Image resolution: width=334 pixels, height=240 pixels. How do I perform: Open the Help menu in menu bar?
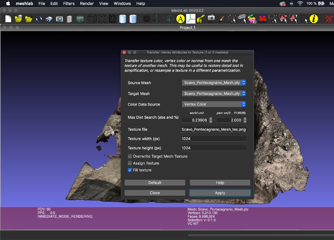click(140, 4)
